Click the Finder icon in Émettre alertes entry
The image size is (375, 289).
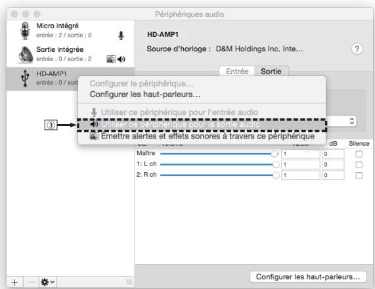pos(94,136)
